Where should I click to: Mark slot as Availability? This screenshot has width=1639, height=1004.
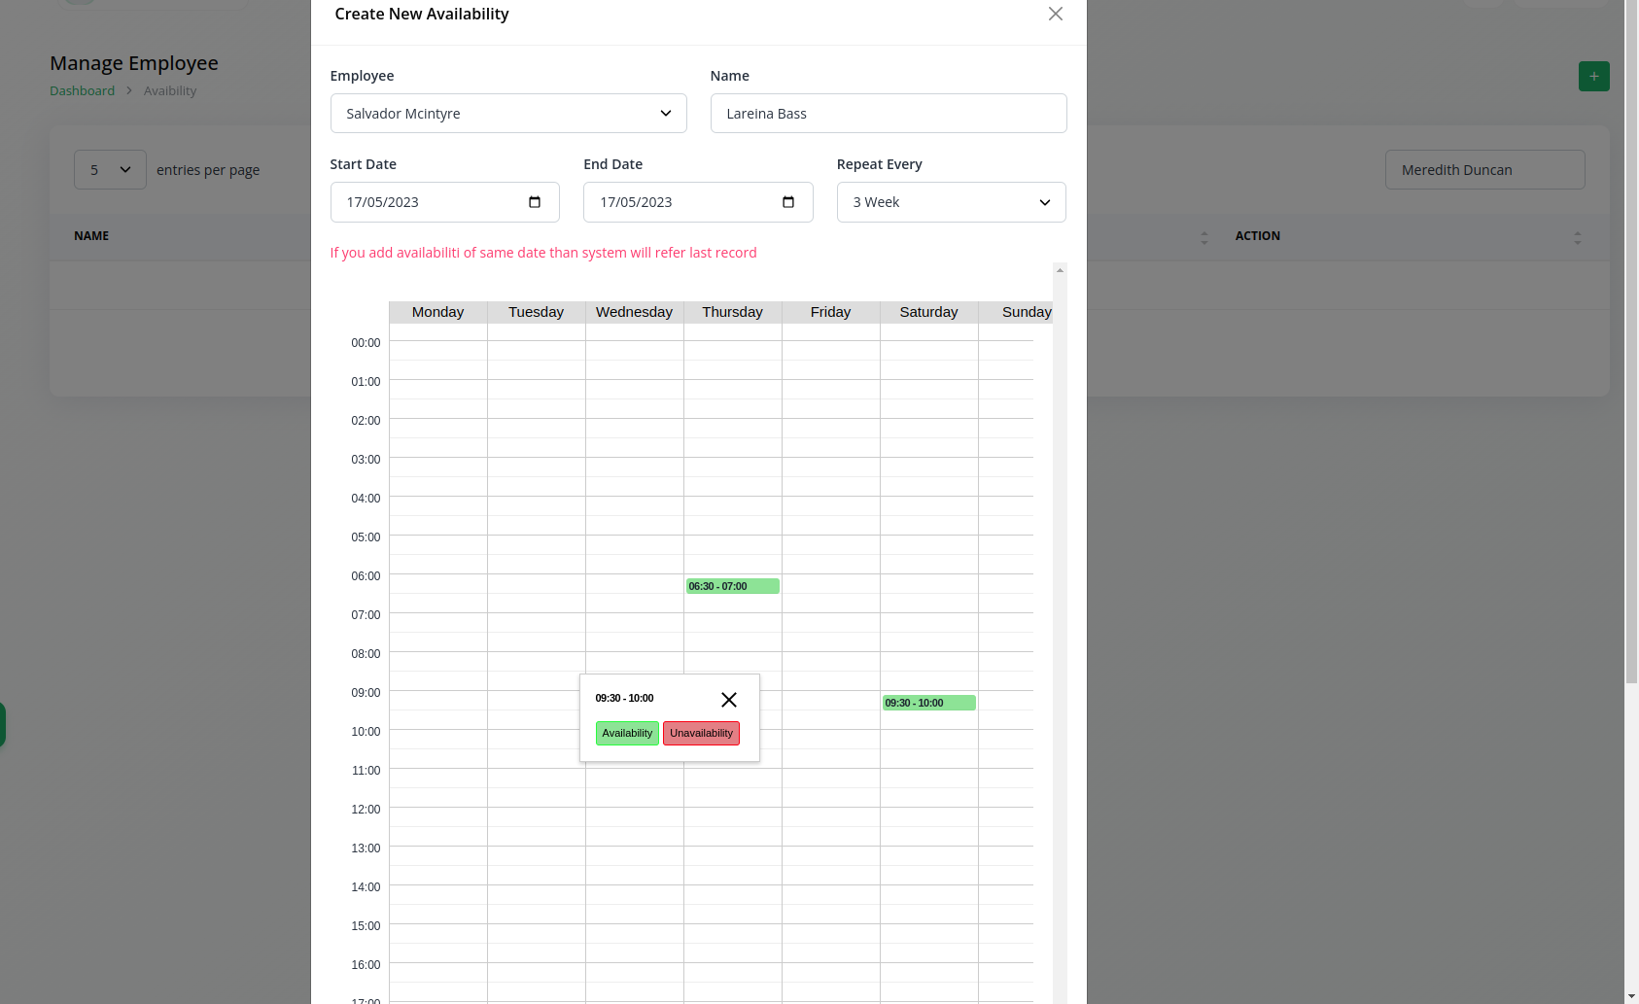(627, 733)
